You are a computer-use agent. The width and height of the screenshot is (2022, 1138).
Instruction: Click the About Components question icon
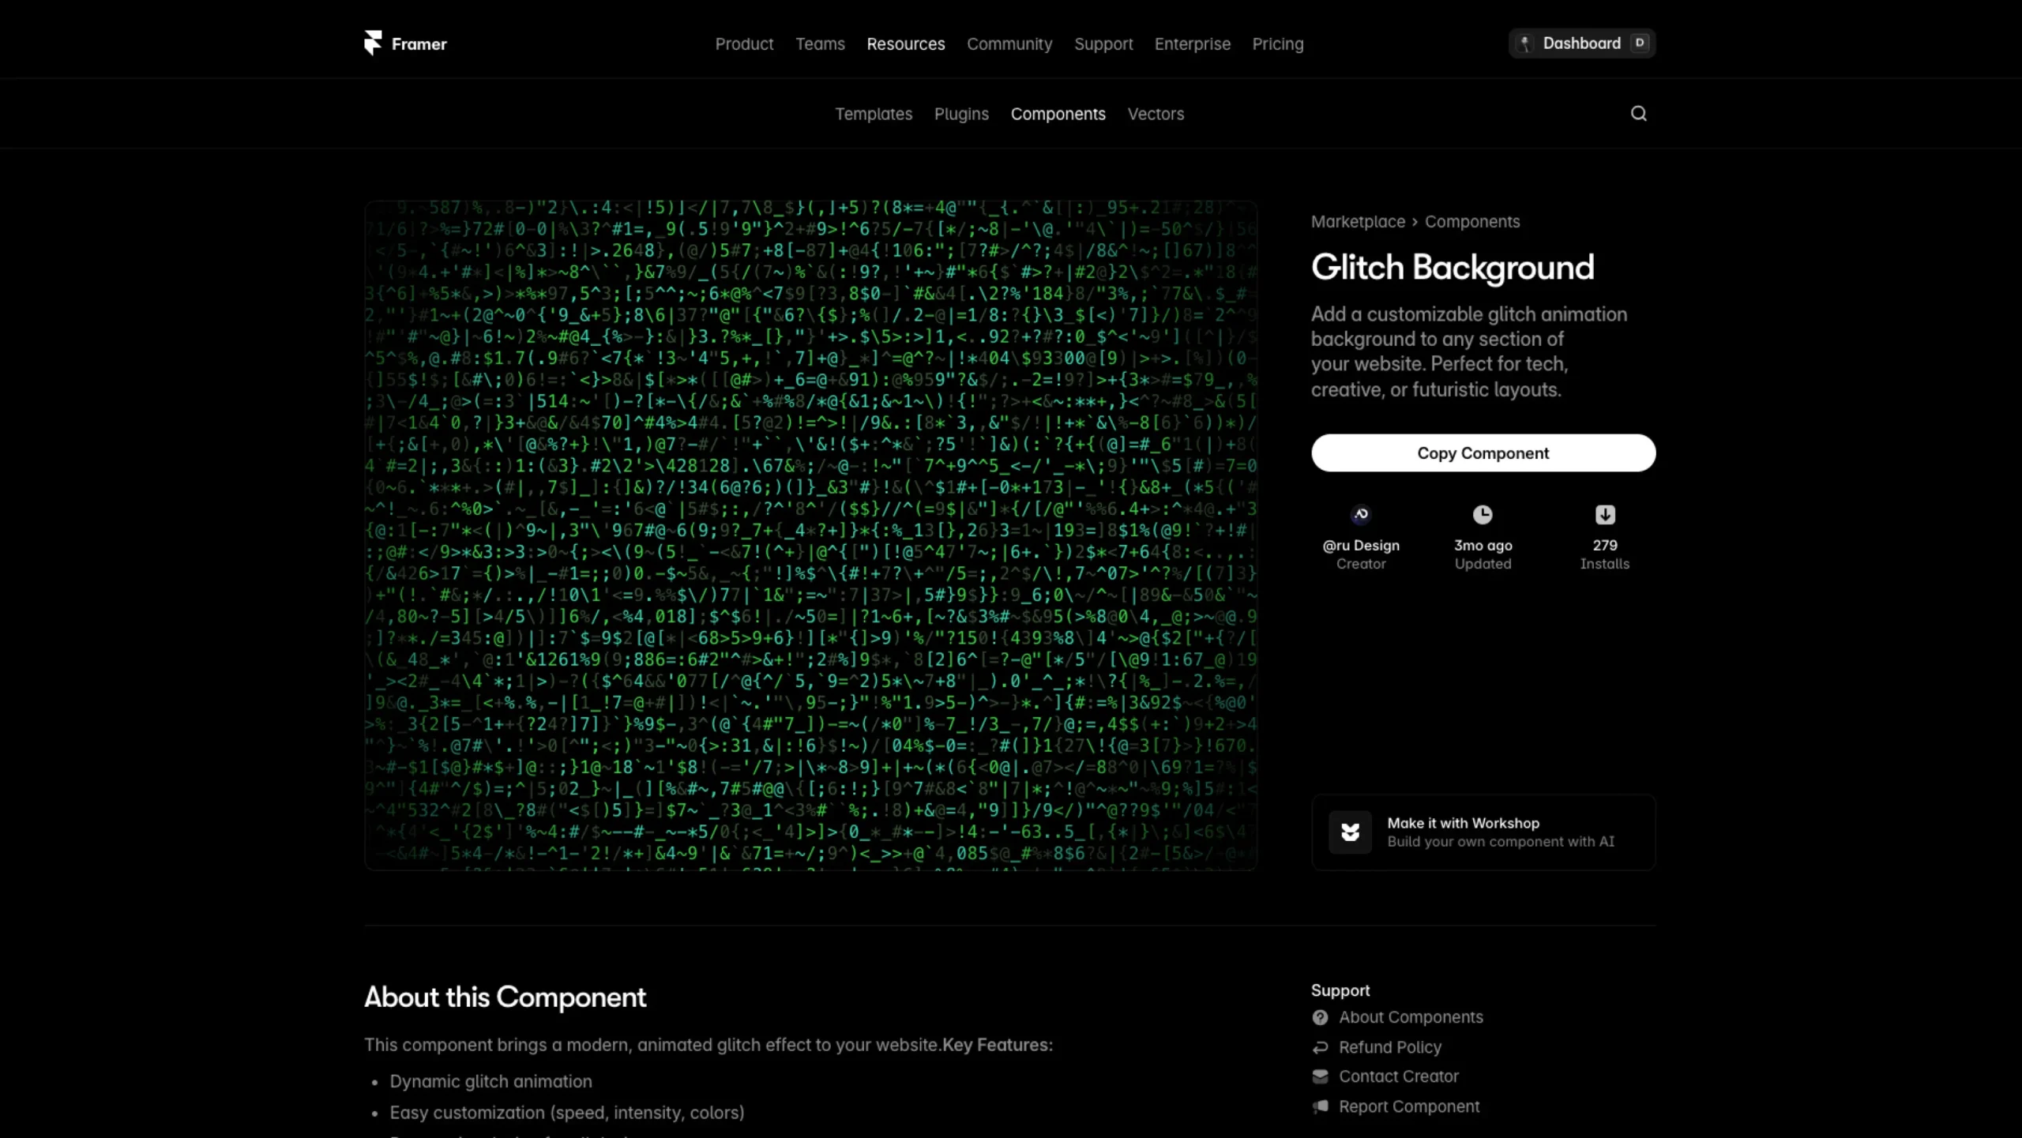(x=1319, y=1017)
